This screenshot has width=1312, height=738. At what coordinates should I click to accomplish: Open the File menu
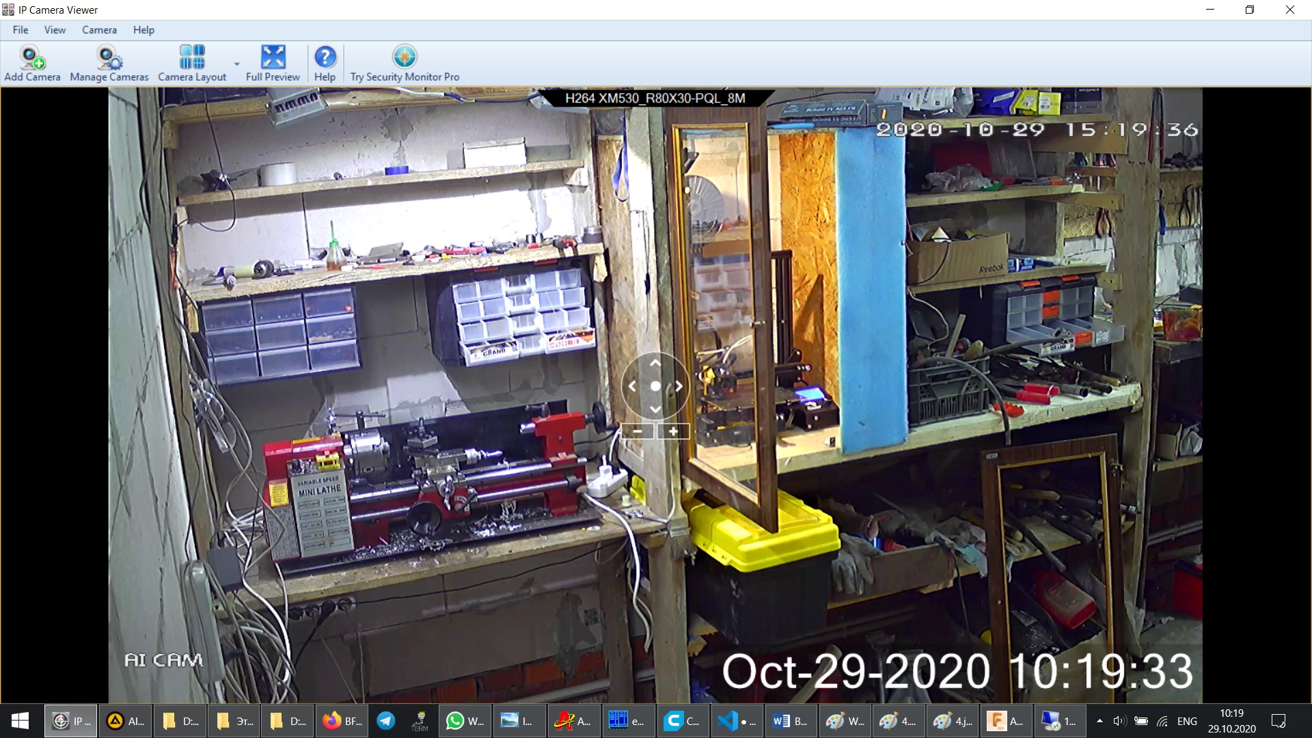pyautogui.click(x=20, y=30)
